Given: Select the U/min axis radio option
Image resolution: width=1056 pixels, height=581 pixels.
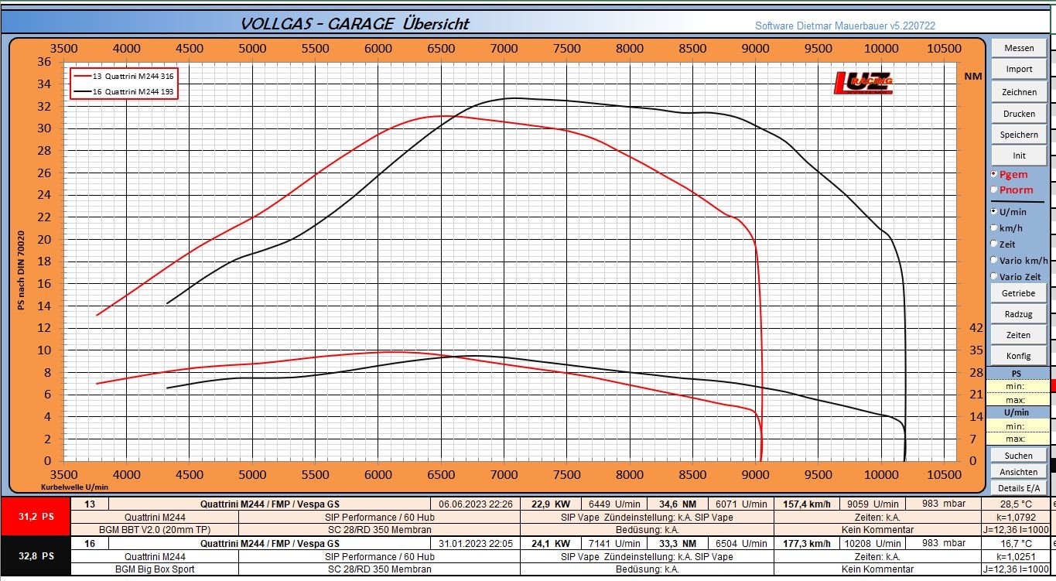Looking at the screenshot, I should [x=994, y=211].
